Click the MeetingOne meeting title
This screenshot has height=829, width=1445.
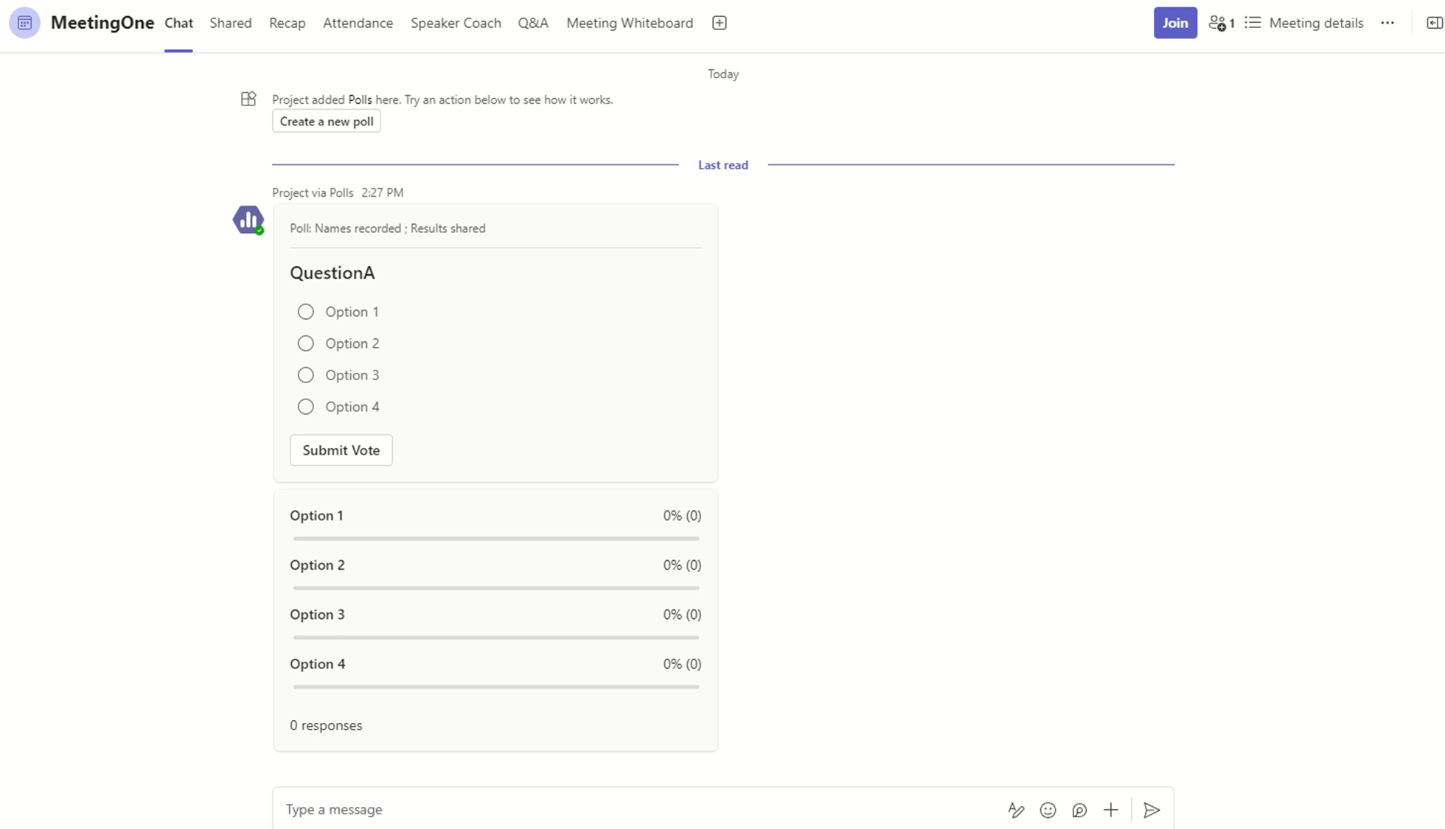102,23
